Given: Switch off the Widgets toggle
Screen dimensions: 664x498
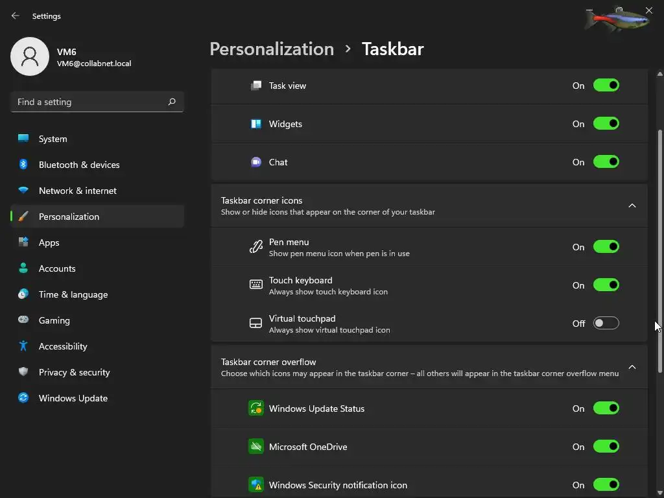Looking at the screenshot, I should (x=606, y=124).
